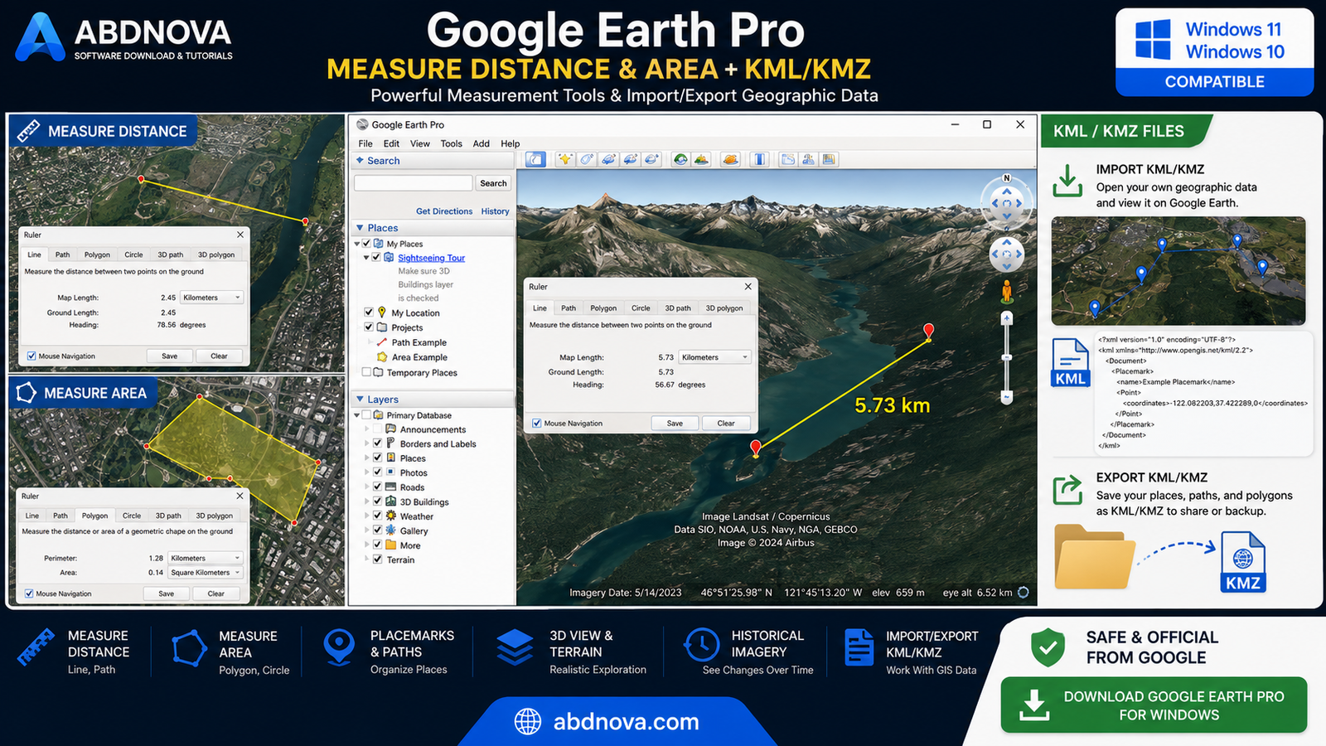Click the Weather sun icon in Layers

pyautogui.click(x=391, y=516)
